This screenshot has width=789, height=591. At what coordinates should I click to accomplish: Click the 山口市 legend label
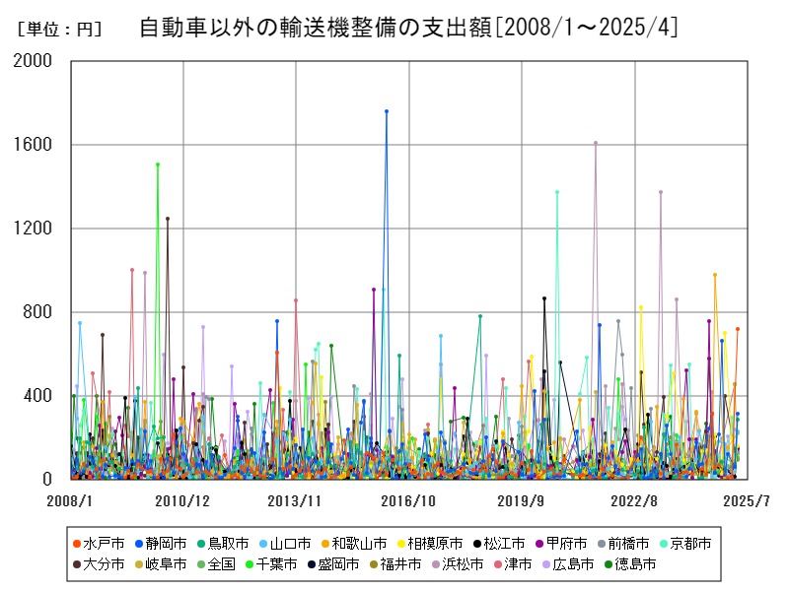[290, 544]
